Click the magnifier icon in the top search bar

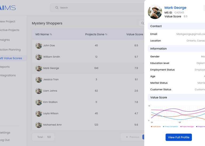(x=57, y=8)
